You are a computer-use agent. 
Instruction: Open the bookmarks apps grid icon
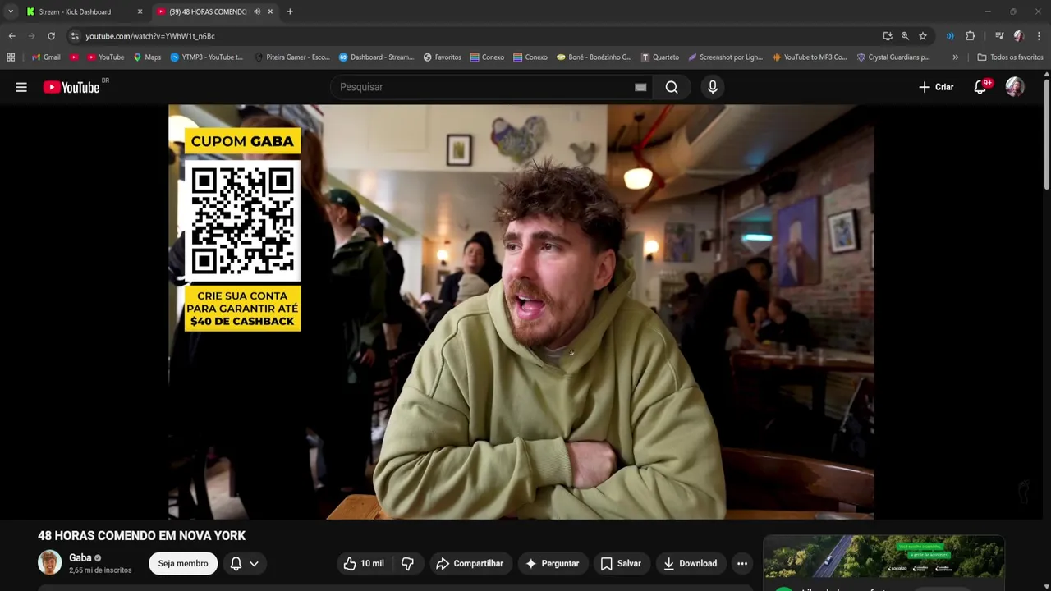click(x=11, y=57)
